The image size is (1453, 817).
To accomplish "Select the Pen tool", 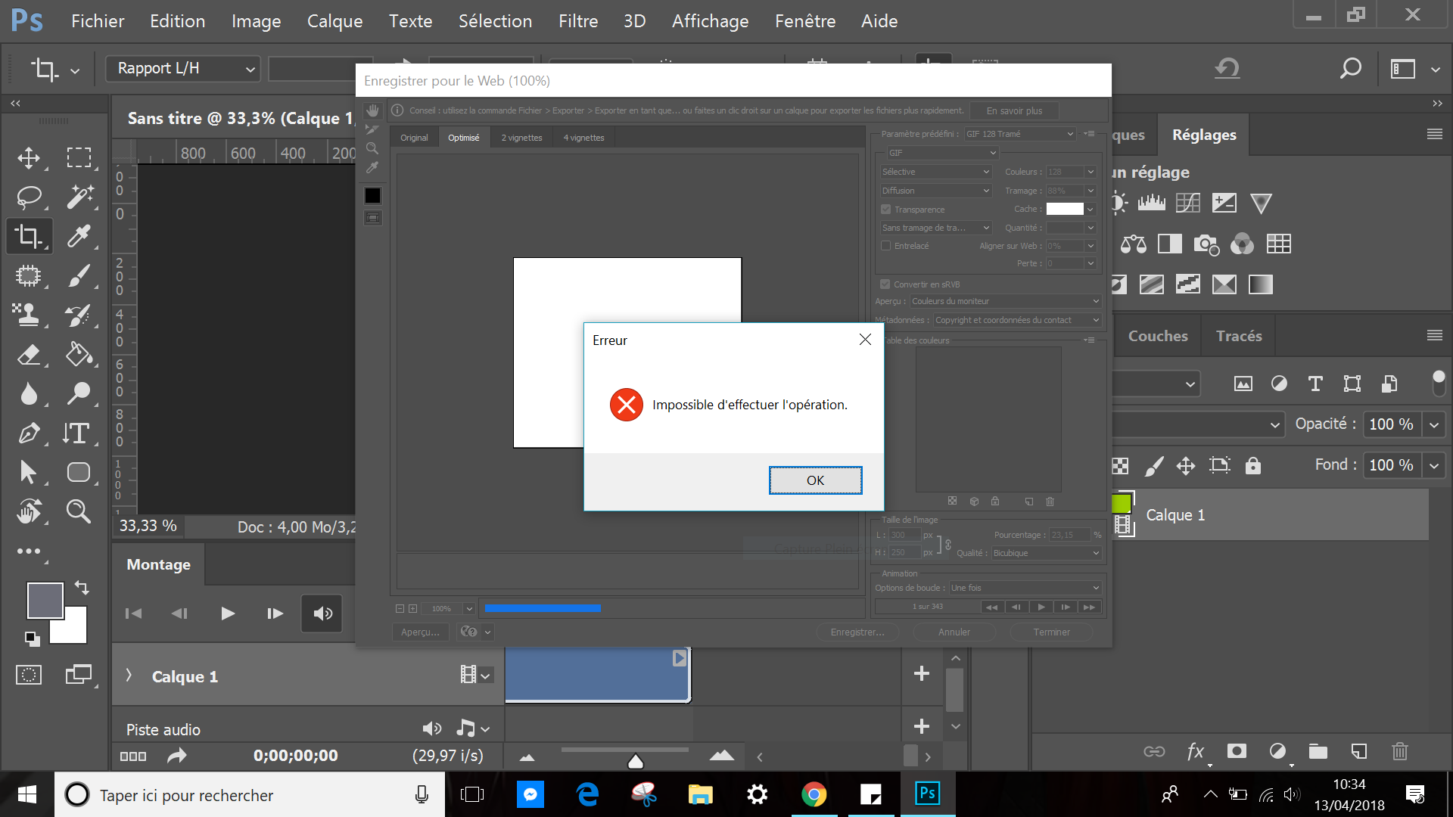I will point(29,433).
